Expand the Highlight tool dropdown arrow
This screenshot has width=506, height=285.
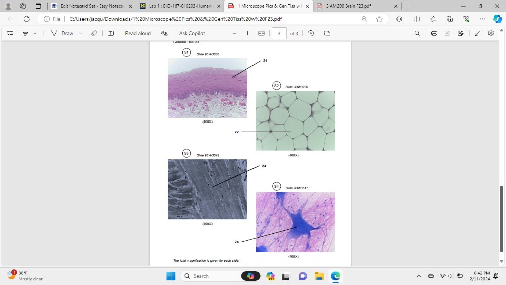[x=35, y=33]
